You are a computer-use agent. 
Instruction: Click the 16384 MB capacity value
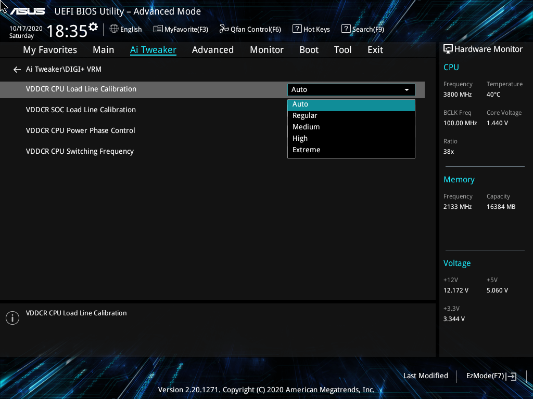tap(501, 207)
